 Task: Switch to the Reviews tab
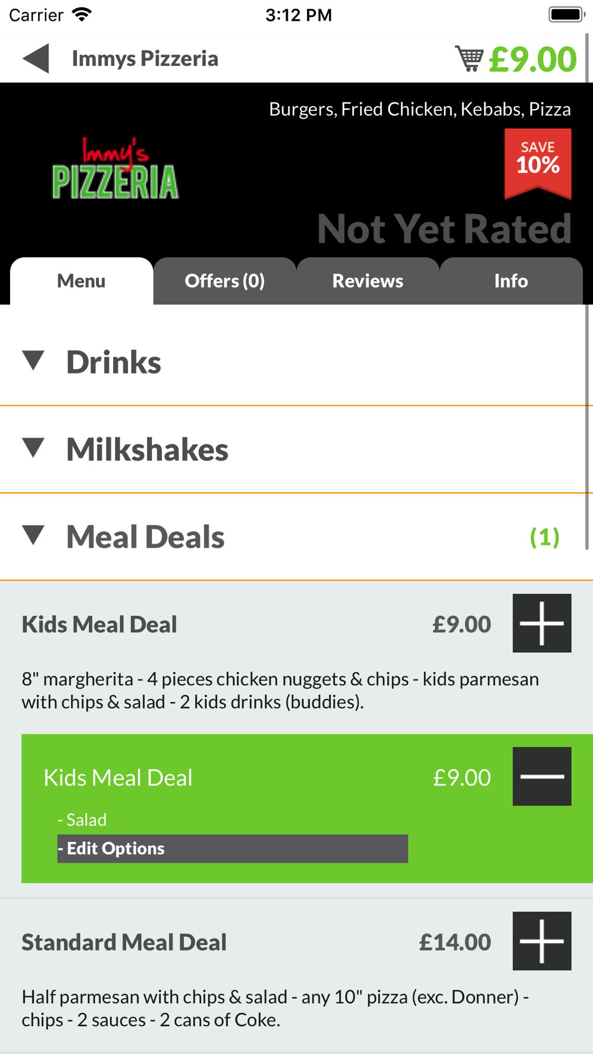coord(368,281)
